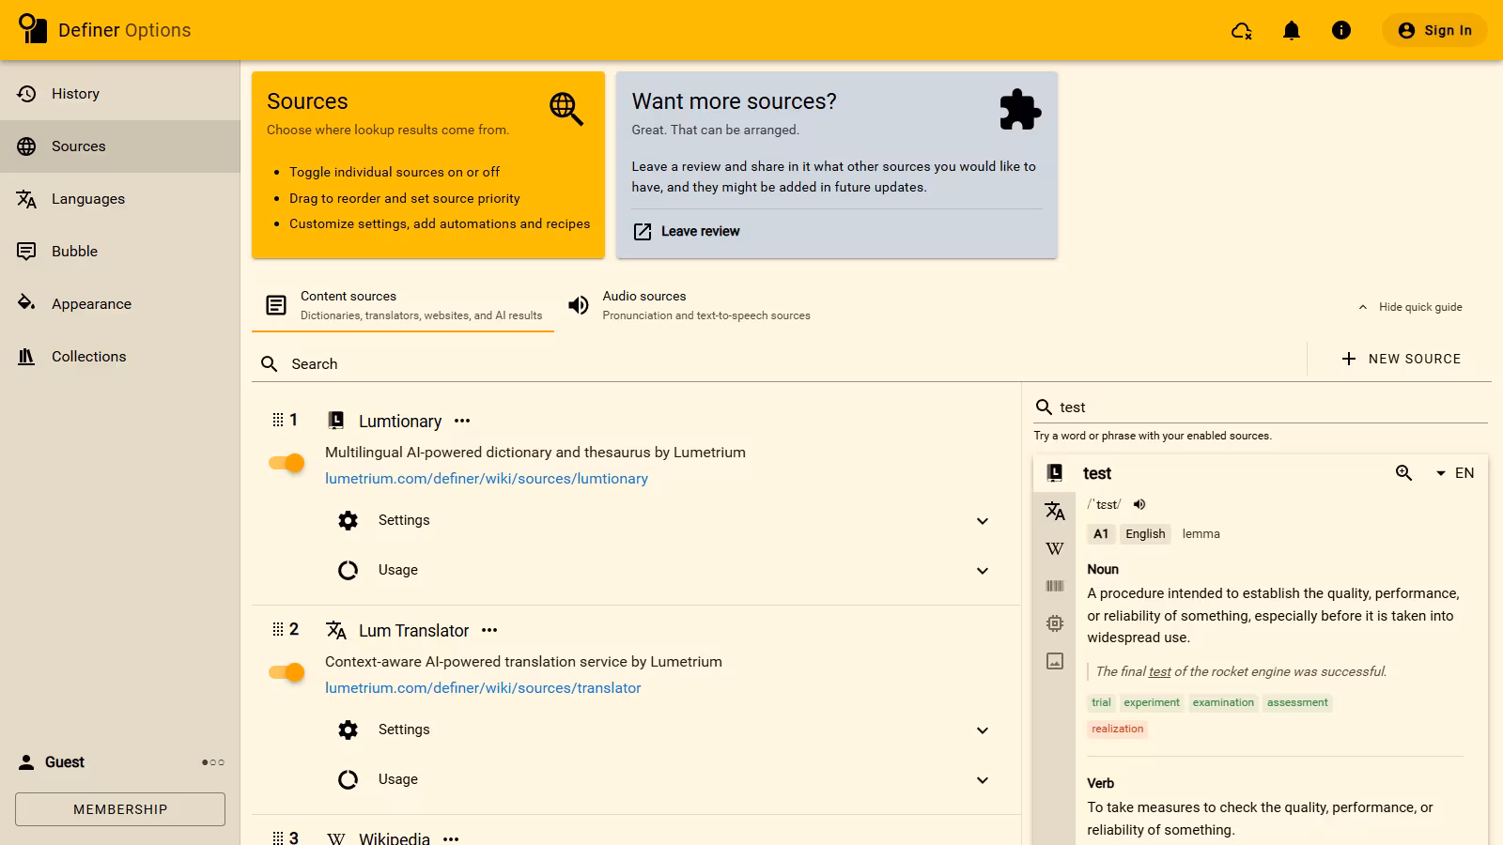This screenshot has height=845, width=1503.
Task: Open Lumtionary more options menu
Action: [462, 421]
